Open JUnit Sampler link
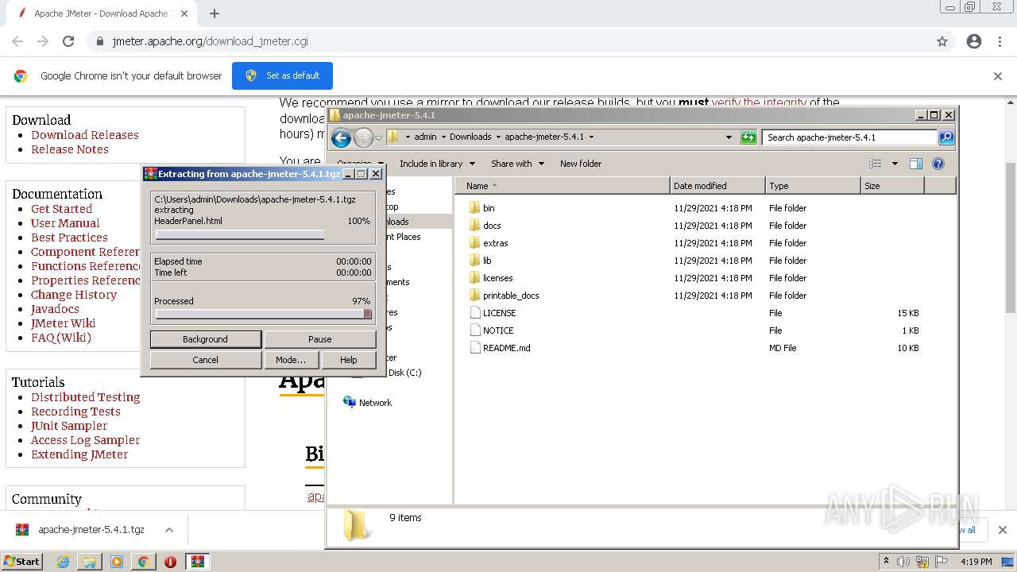This screenshot has height=572, width=1017. [x=69, y=426]
